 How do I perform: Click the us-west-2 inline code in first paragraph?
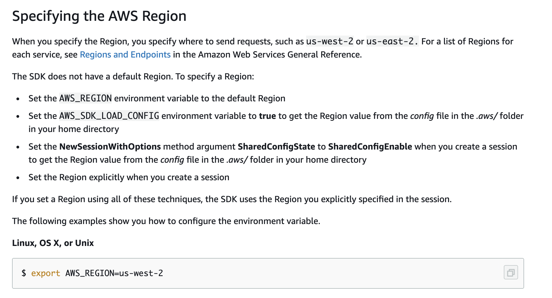329,41
